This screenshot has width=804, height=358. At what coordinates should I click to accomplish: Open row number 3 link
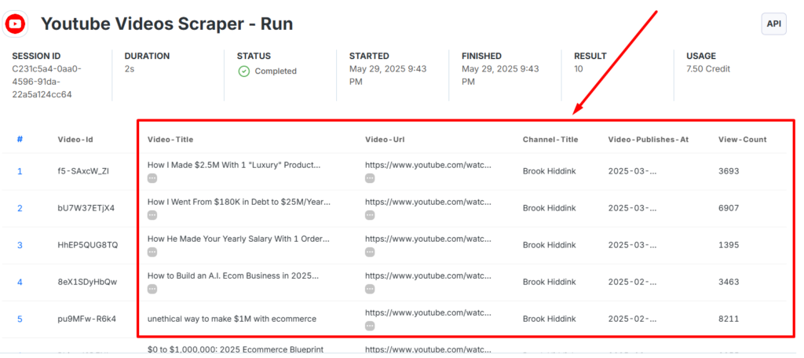[20, 245]
